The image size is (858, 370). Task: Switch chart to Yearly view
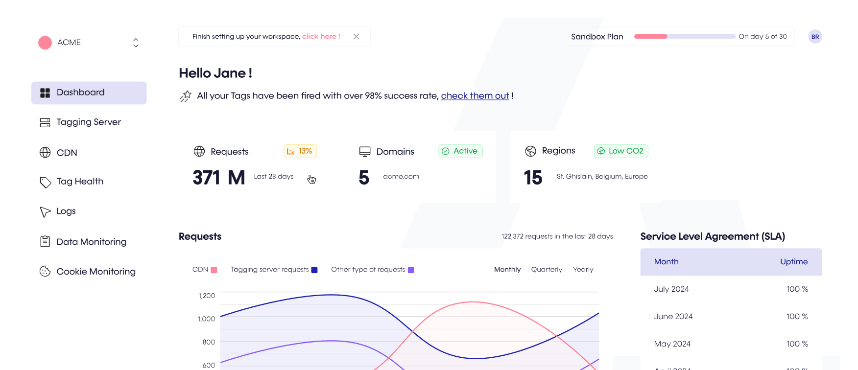click(583, 270)
